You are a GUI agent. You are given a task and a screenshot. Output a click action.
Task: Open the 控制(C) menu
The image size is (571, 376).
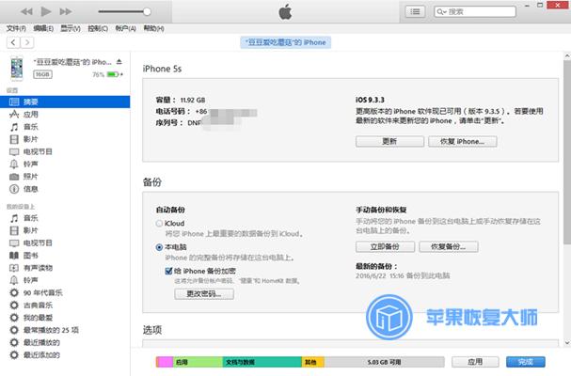tap(98, 28)
